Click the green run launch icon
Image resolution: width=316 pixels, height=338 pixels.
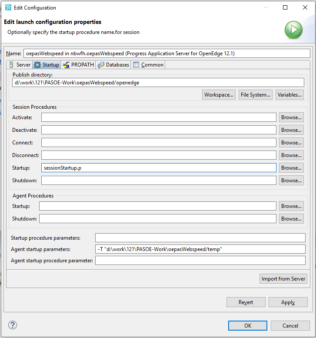pyautogui.click(x=293, y=30)
